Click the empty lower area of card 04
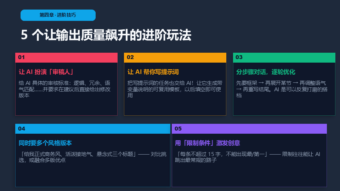The image size is (340, 191). pyautogui.click(x=93, y=175)
